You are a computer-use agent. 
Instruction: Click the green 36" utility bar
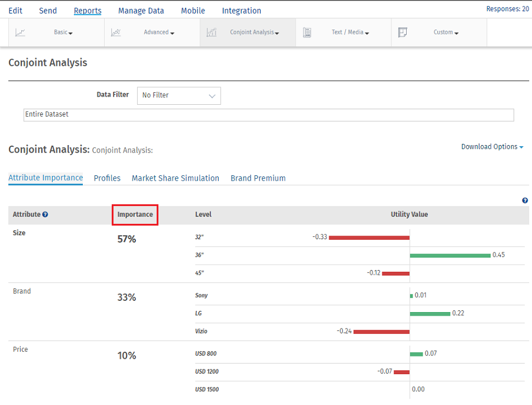450,255
